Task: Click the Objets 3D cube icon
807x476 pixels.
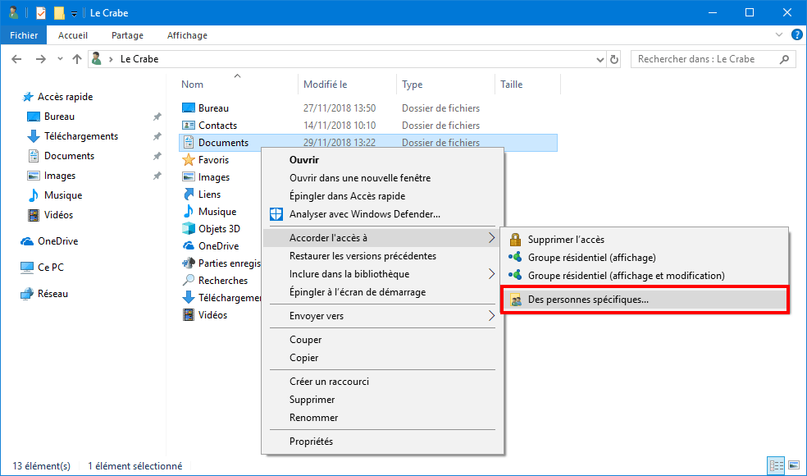Action: pos(189,229)
